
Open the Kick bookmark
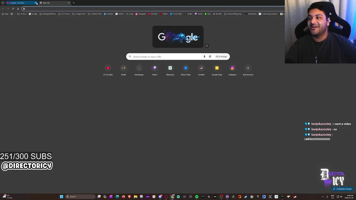pos(208,14)
